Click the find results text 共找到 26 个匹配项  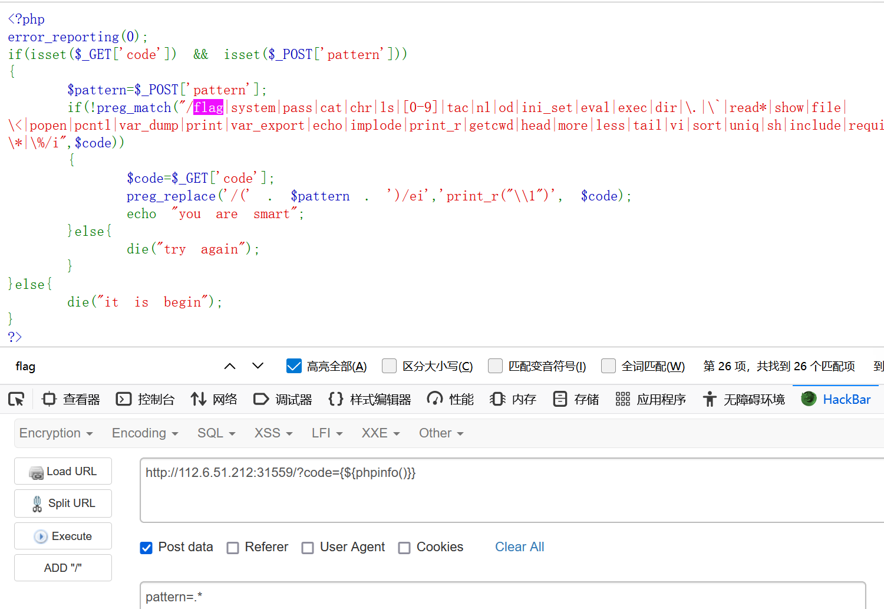tap(806, 366)
